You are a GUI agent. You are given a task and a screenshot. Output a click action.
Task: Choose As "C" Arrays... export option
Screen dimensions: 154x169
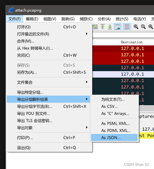[x=114, y=114]
